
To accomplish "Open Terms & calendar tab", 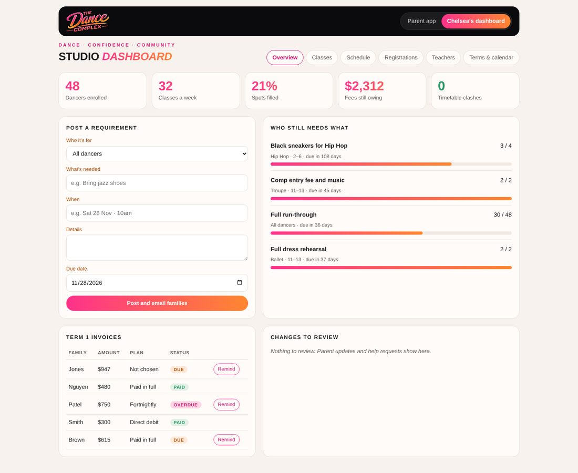I will [x=491, y=57].
